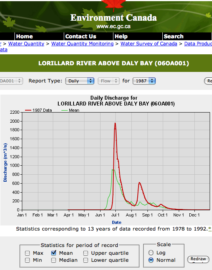Screen dimensions: 212x270
Task: Click the LORILLARD RIVER ABOVE DALY BAY heading
Action: [113, 63]
